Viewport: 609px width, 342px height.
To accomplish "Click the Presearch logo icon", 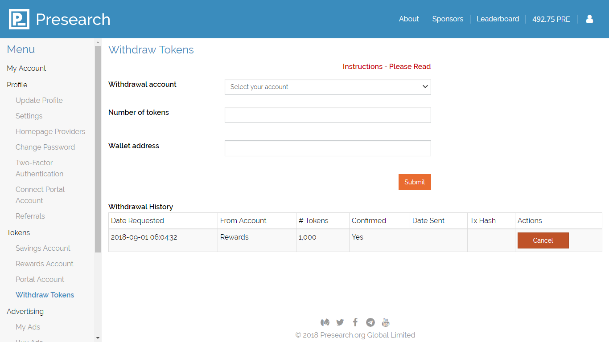I will 19,19.
